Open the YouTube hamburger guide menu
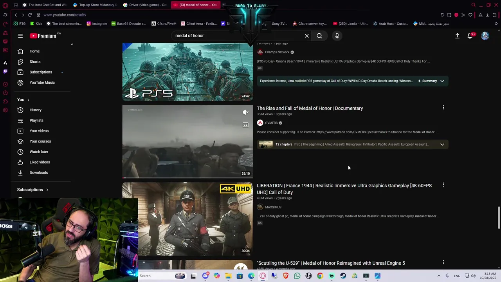This screenshot has width=501, height=282. click(20, 36)
